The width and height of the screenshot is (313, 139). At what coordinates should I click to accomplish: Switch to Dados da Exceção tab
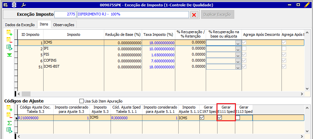pyautogui.click(x=20, y=25)
